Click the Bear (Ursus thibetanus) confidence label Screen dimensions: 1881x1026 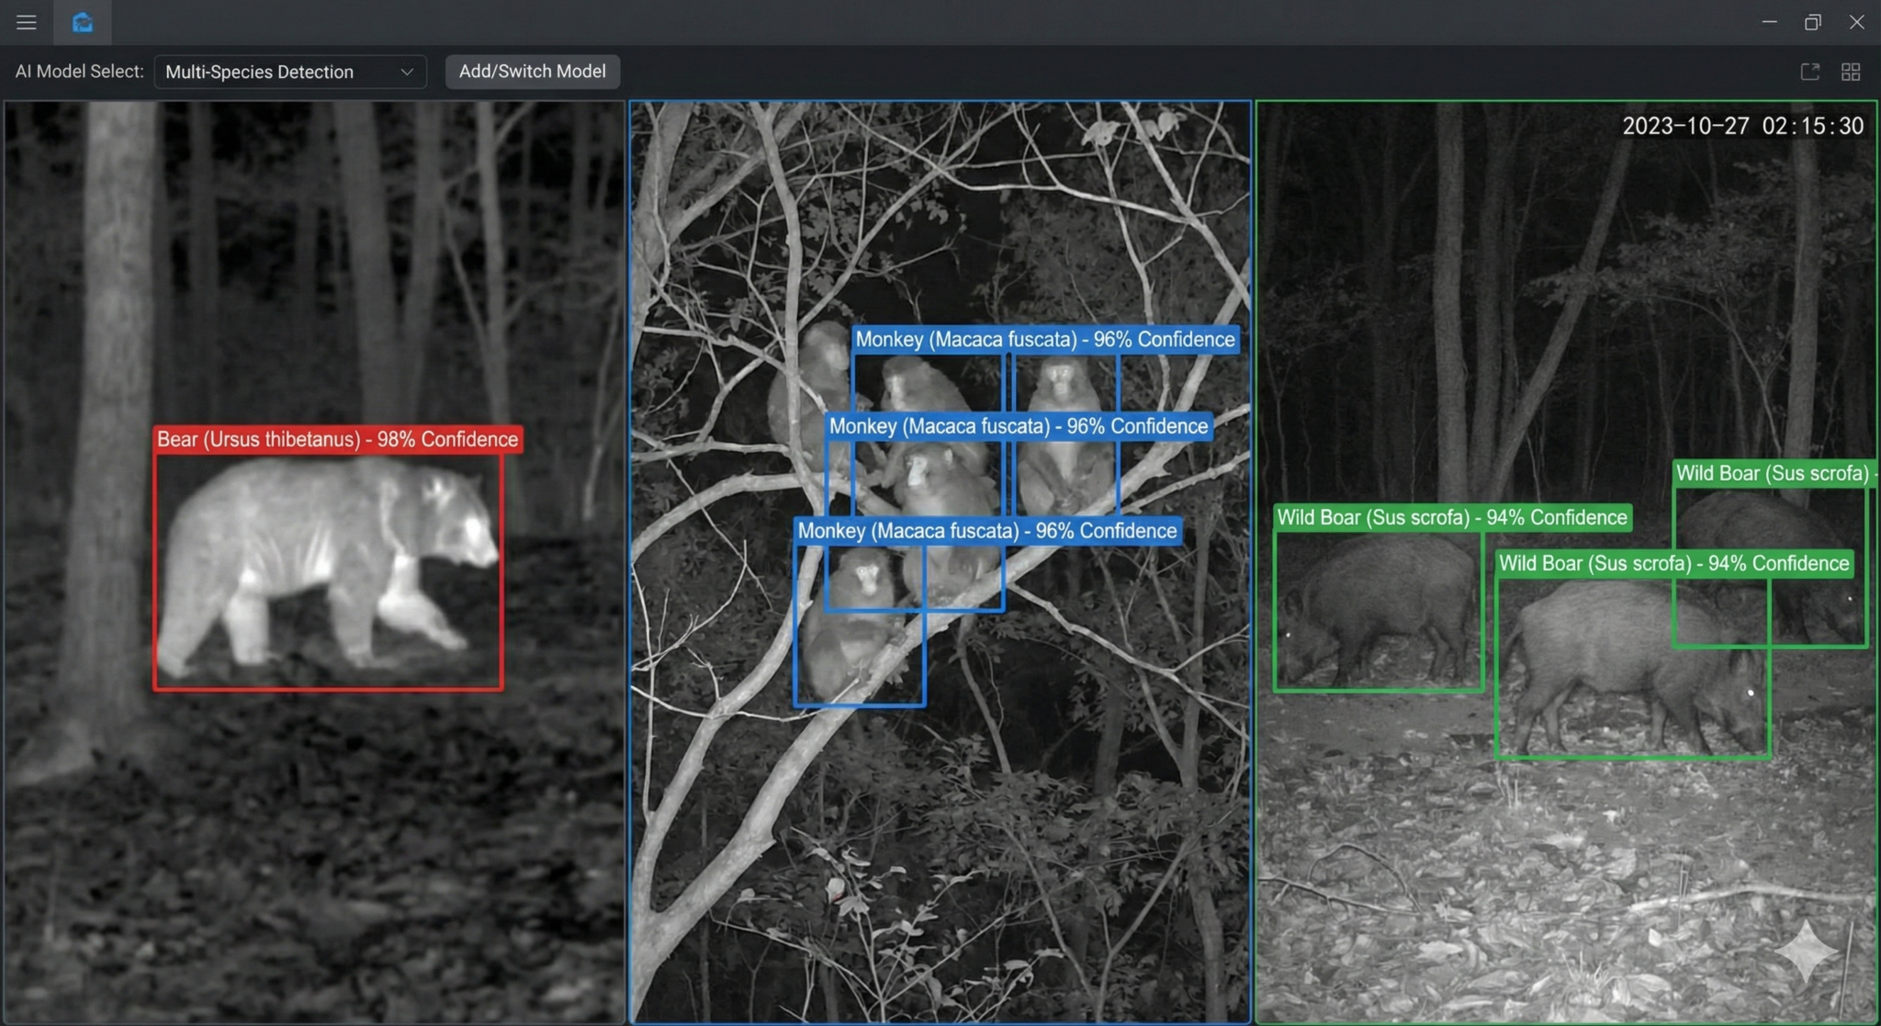point(337,439)
